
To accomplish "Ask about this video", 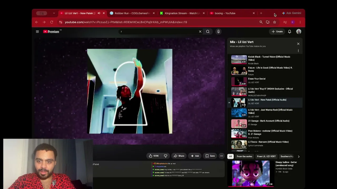I will [x=195, y=156].
